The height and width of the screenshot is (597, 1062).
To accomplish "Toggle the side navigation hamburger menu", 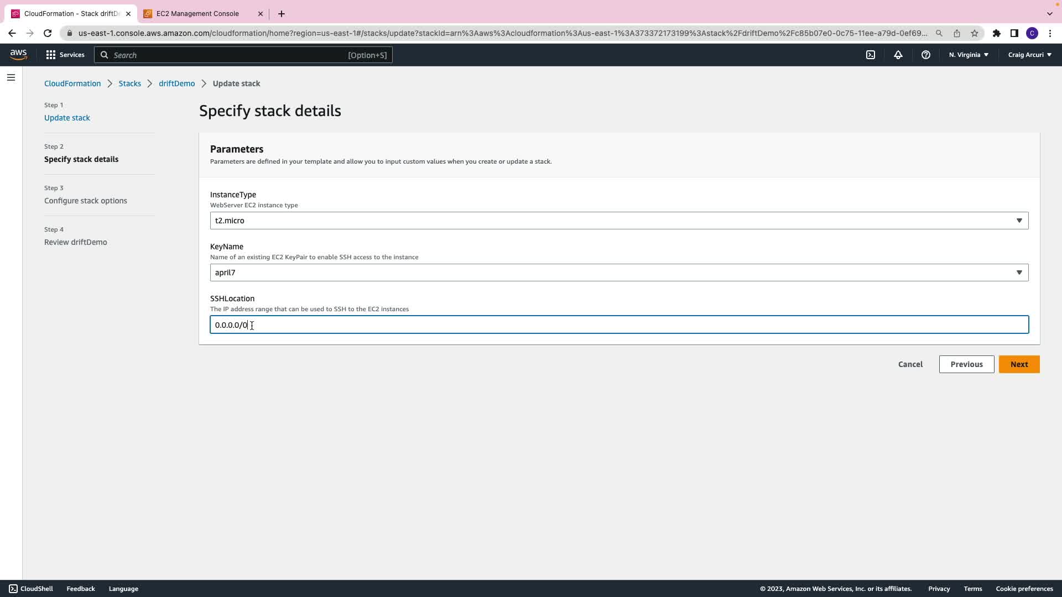I will pos(11,77).
